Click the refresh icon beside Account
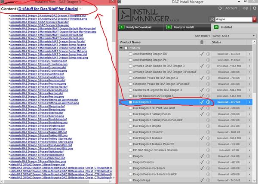This screenshot has width=258, height=184. 220,8
